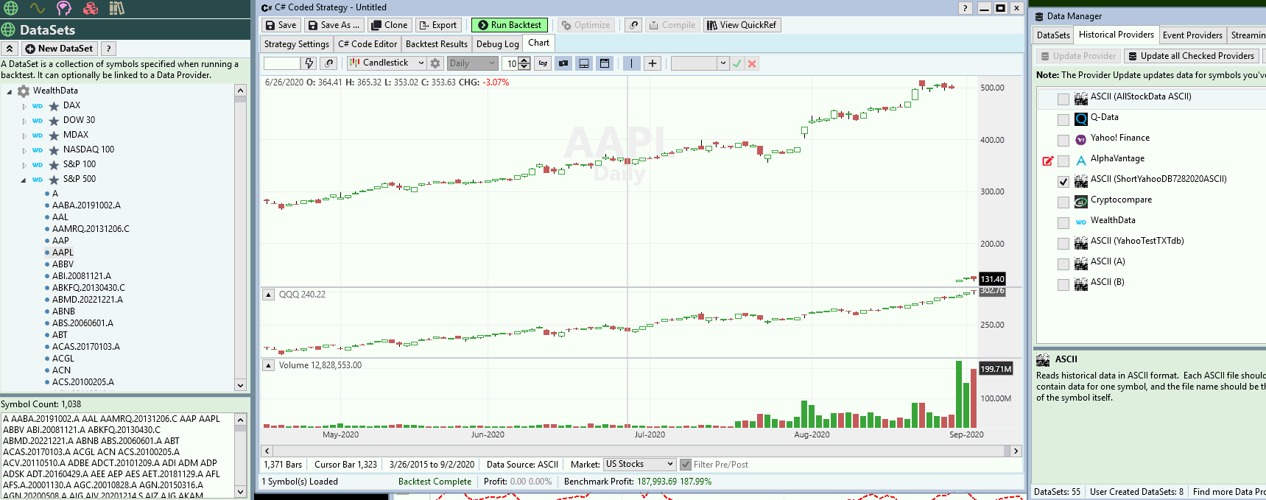The height and width of the screenshot is (500, 1266).
Task: Click the Run Backtest button
Action: (x=510, y=25)
